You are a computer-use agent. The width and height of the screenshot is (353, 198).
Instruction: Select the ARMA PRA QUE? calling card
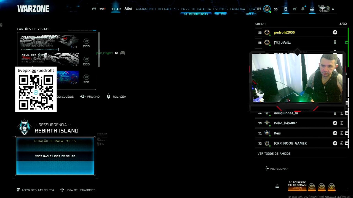pyautogui.click(x=50, y=60)
